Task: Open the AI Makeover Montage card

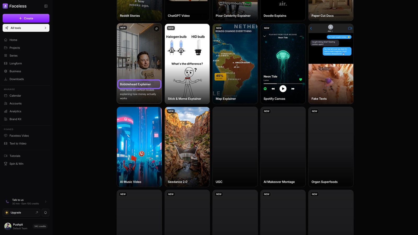Action: pyautogui.click(x=283, y=147)
